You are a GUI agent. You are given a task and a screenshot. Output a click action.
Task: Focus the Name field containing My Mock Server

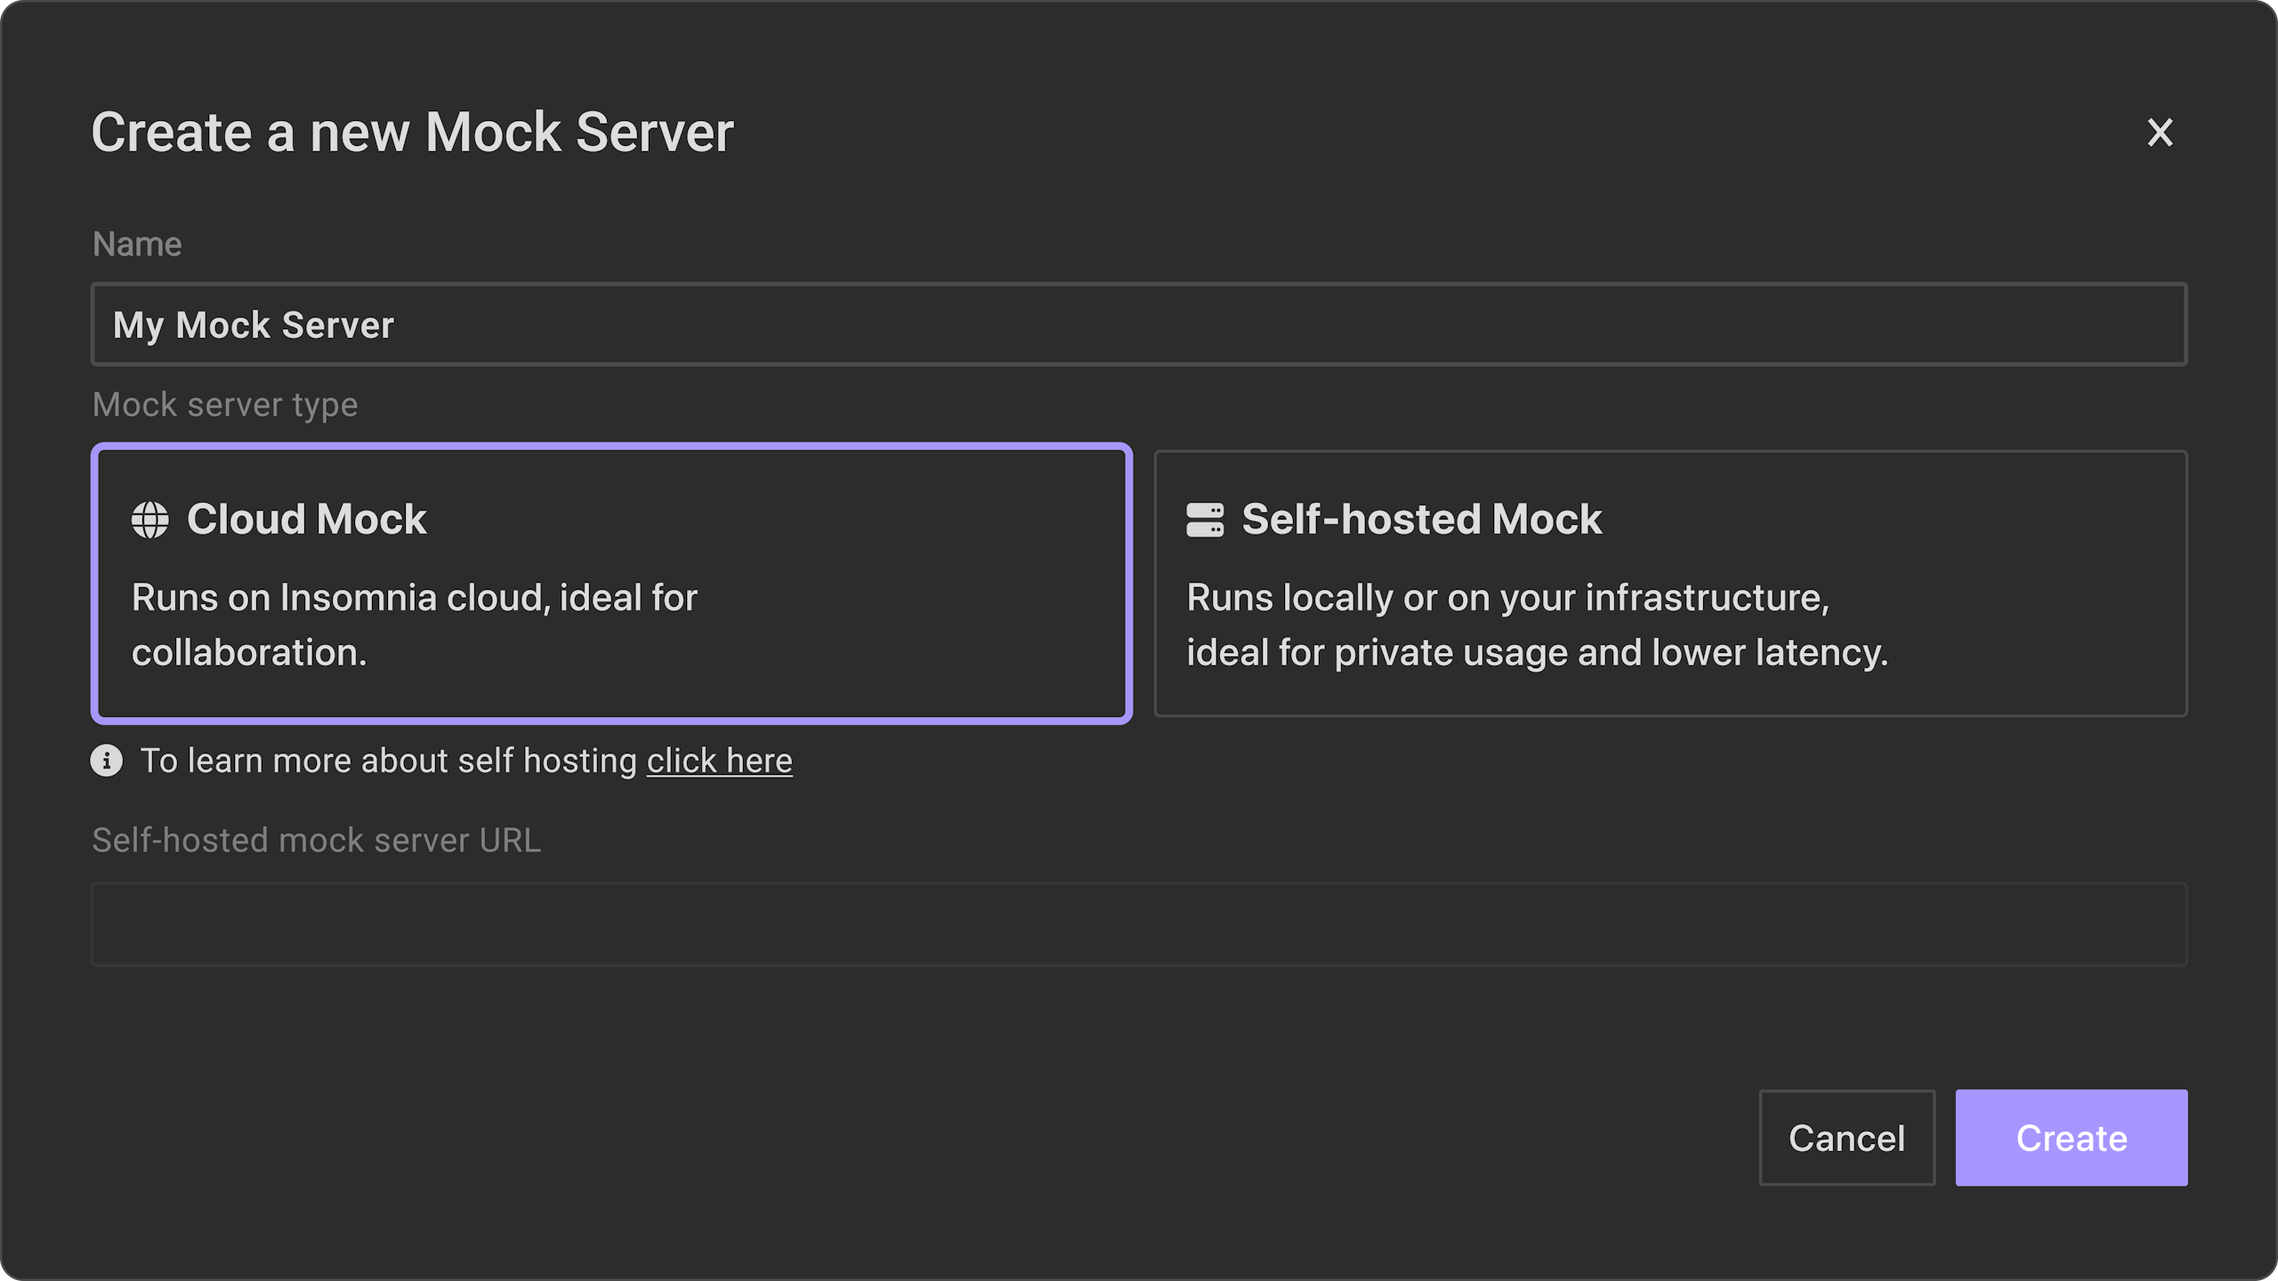point(1139,325)
